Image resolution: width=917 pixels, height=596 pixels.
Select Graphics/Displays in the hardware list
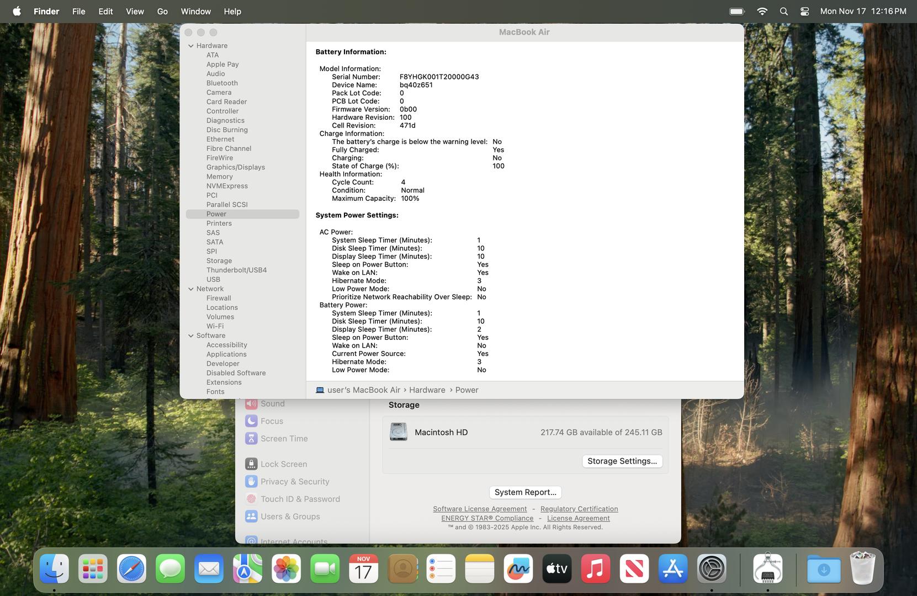[235, 167]
